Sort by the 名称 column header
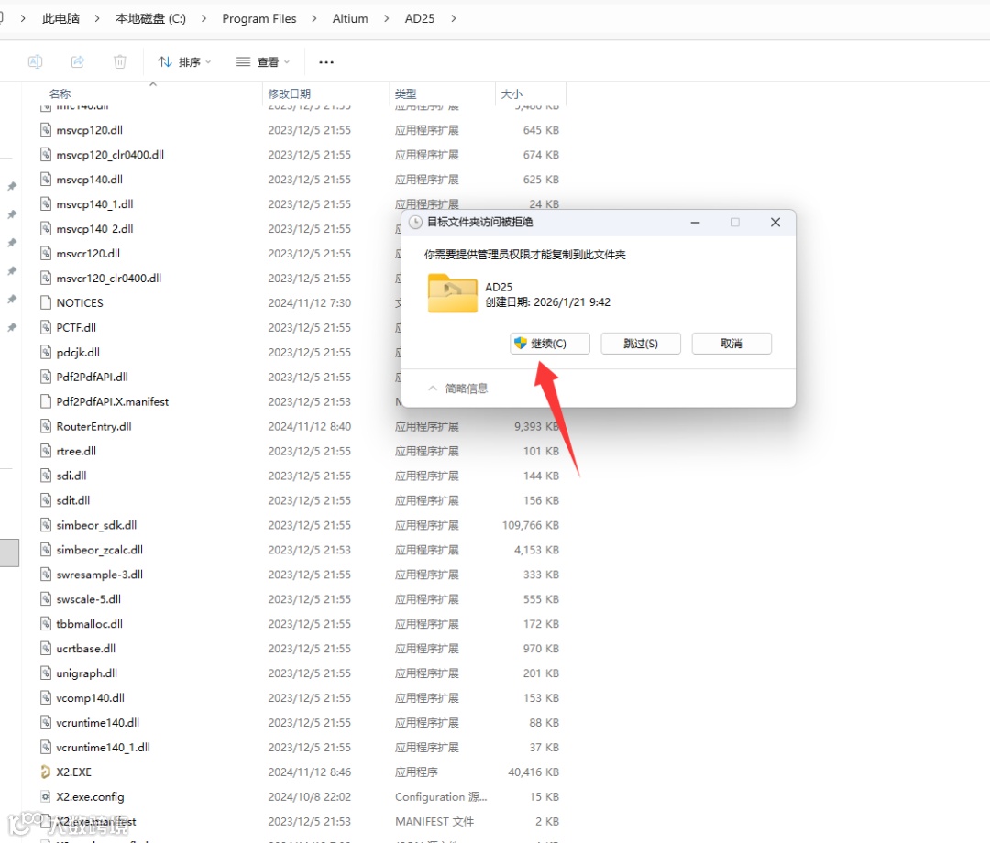This screenshot has width=990, height=843. pyautogui.click(x=60, y=93)
